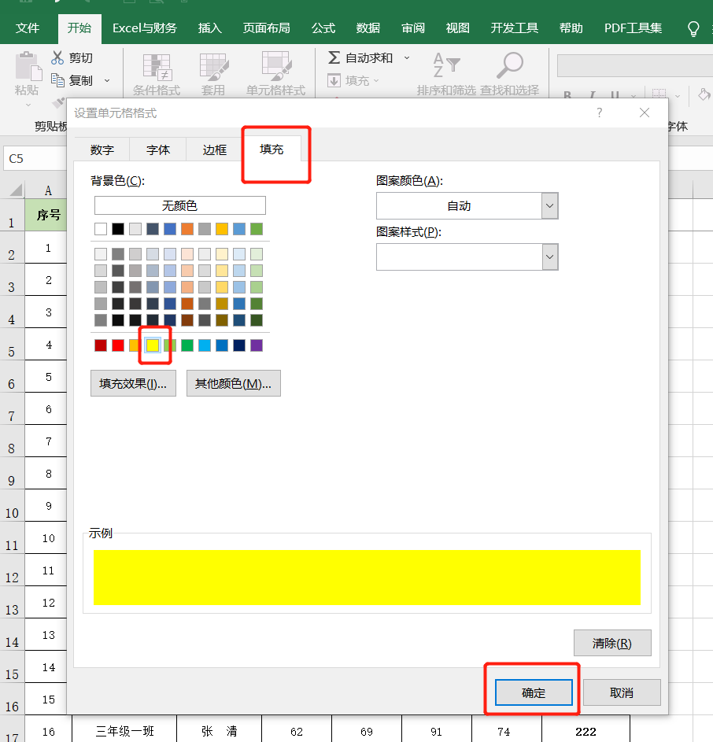Switch to 帮助 ribbon tab
The image size is (713, 742).
pos(571,28)
